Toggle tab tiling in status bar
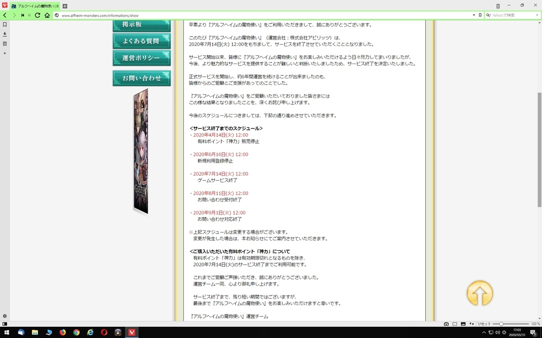The height and width of the screenshot is (338, 542). pos(455,324)
